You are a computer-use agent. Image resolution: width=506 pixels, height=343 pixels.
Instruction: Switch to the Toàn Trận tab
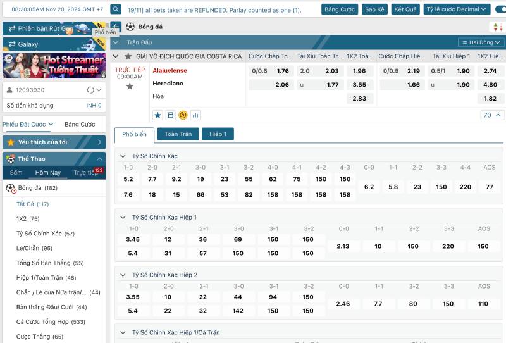point(178,134)
